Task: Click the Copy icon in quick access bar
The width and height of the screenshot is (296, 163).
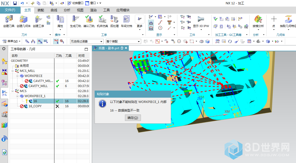Action: coord(38,3)
